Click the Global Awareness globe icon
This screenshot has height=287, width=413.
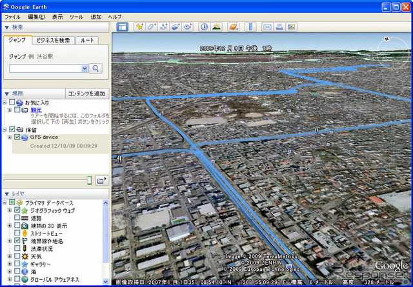(x=25, y=279)
